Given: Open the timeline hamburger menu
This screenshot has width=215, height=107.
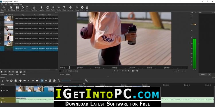Looking at the screenshot, I should pos(2,81).
